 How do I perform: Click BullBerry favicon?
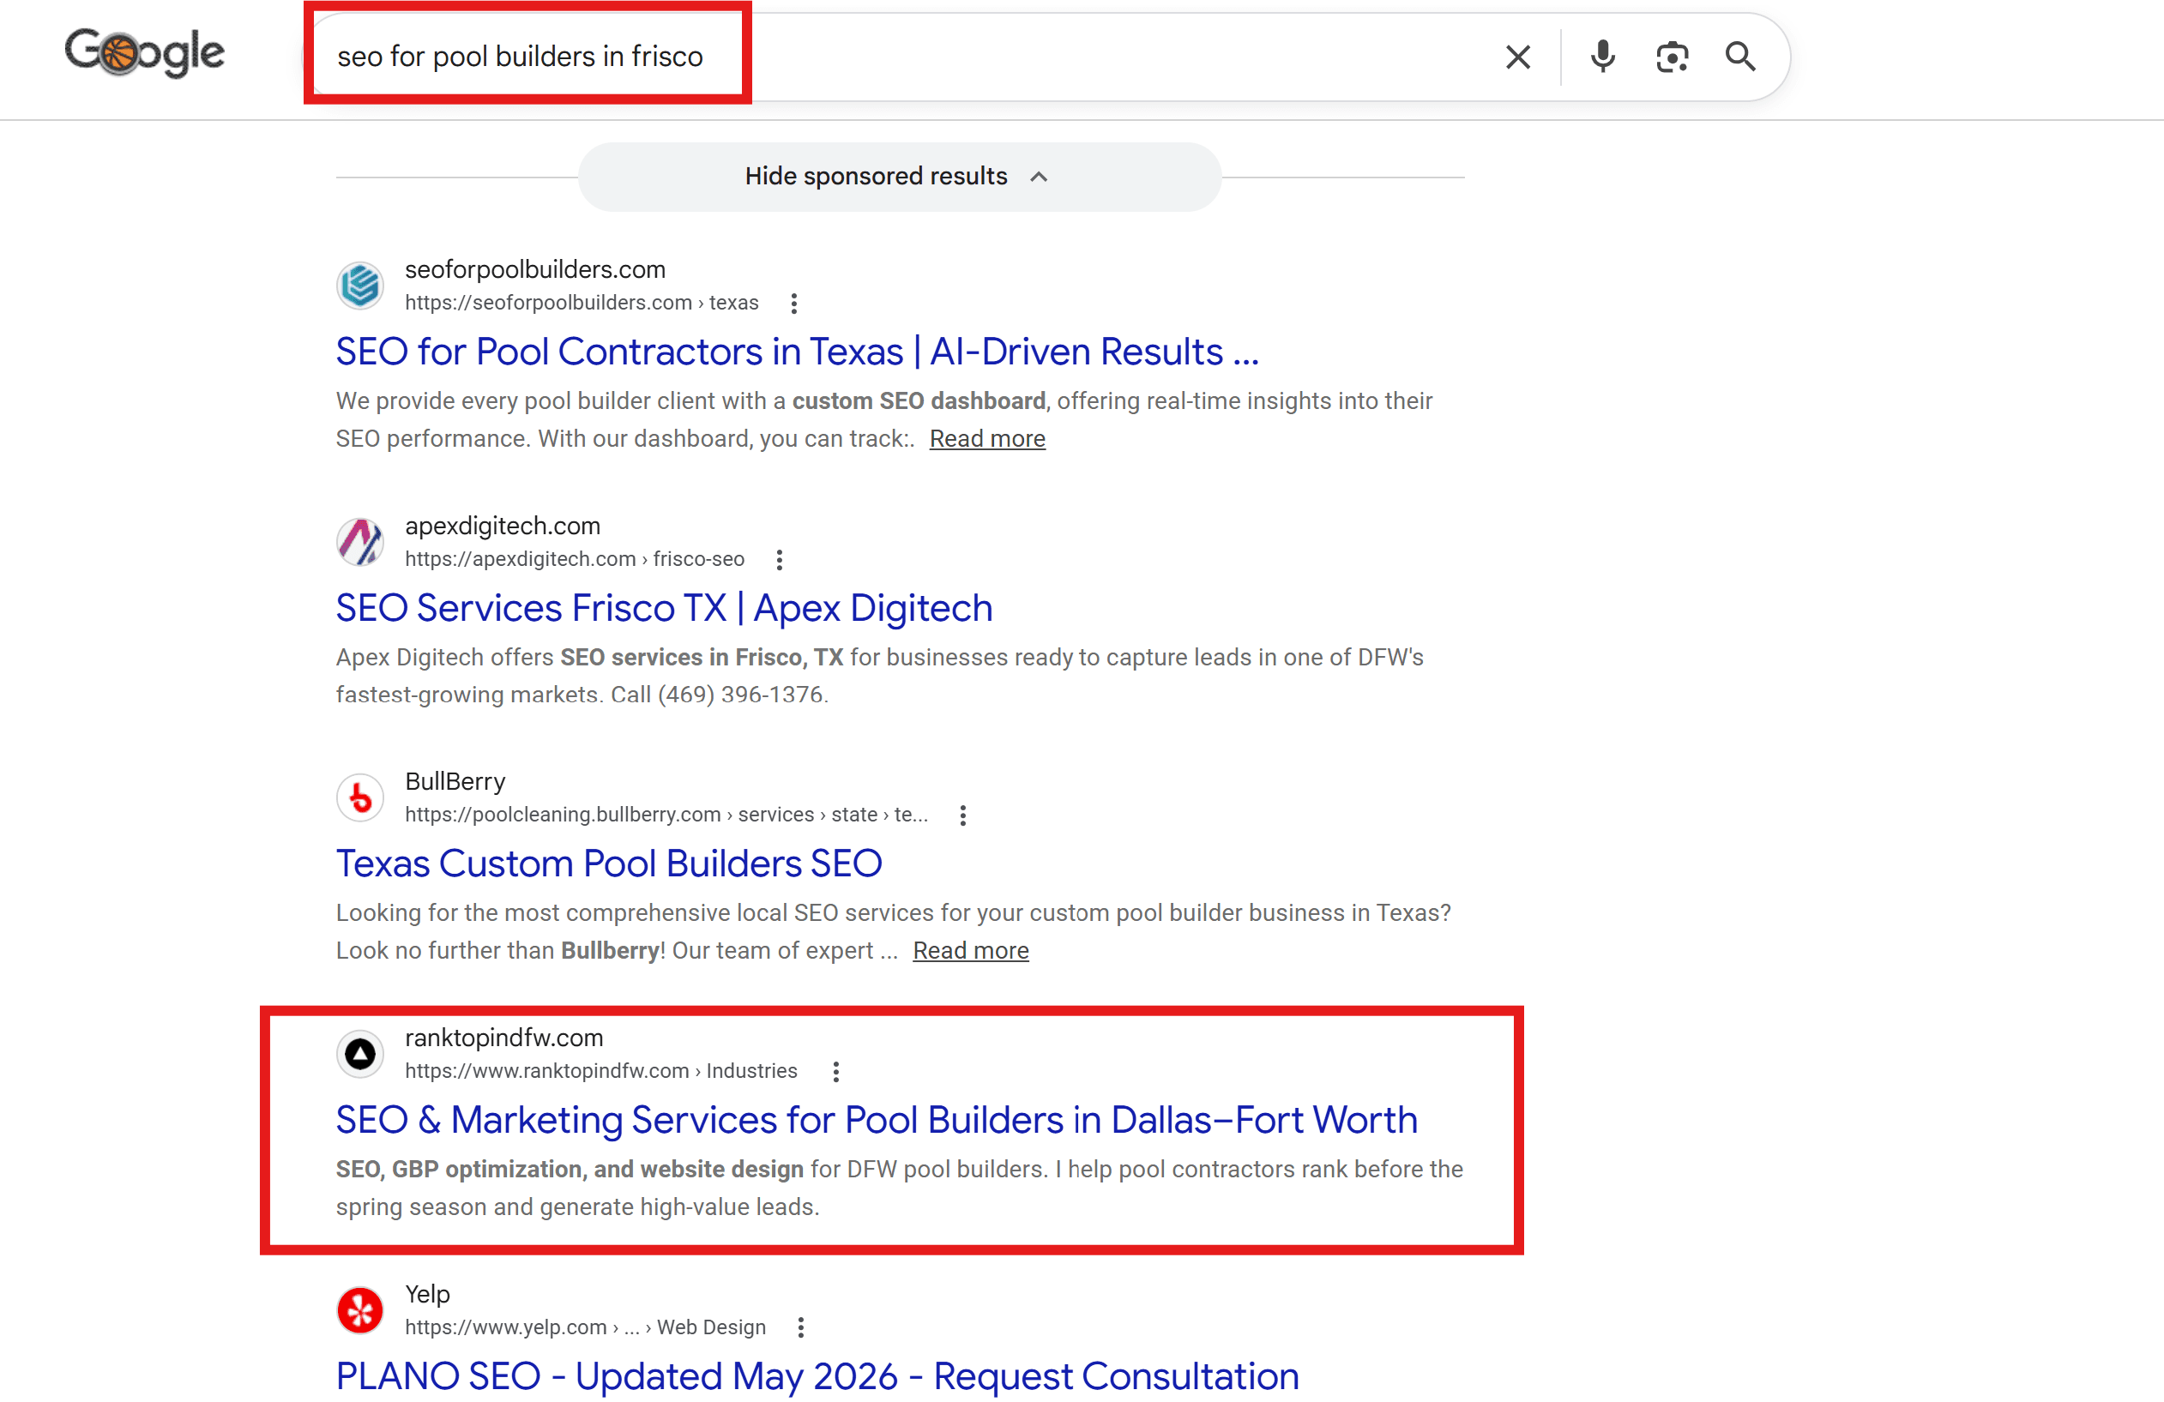coord(360,797)
